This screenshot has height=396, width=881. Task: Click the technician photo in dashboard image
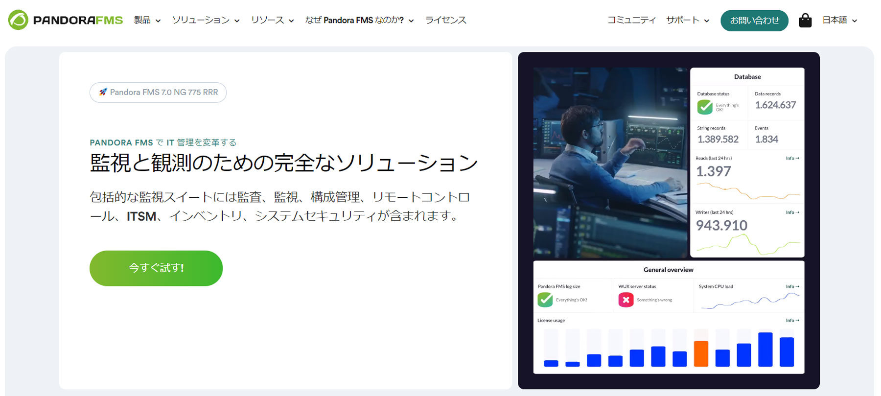coord(610,163)
